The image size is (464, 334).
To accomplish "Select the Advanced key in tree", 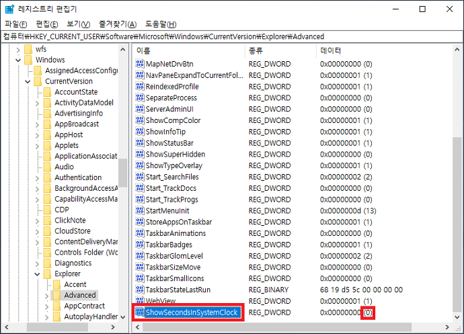I will point(80,295).
